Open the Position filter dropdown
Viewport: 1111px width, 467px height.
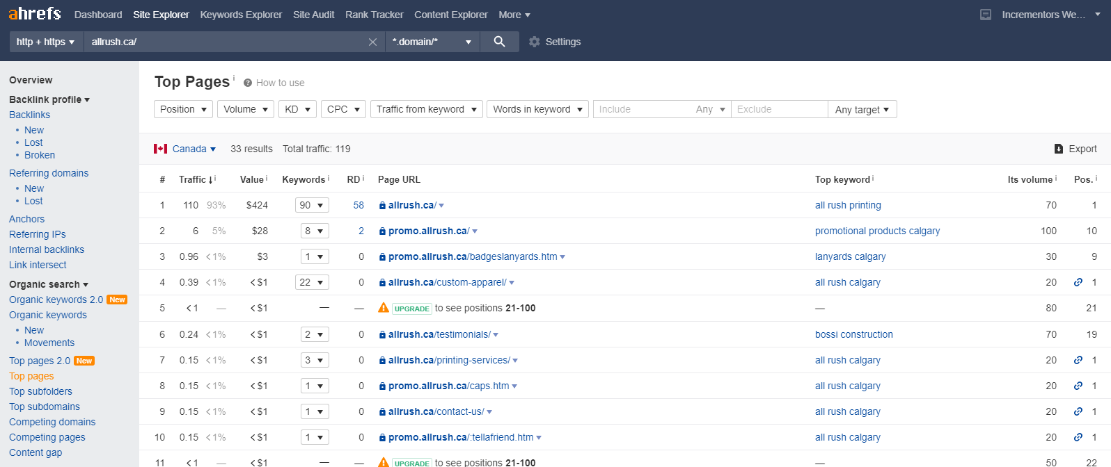click(183, 109)
